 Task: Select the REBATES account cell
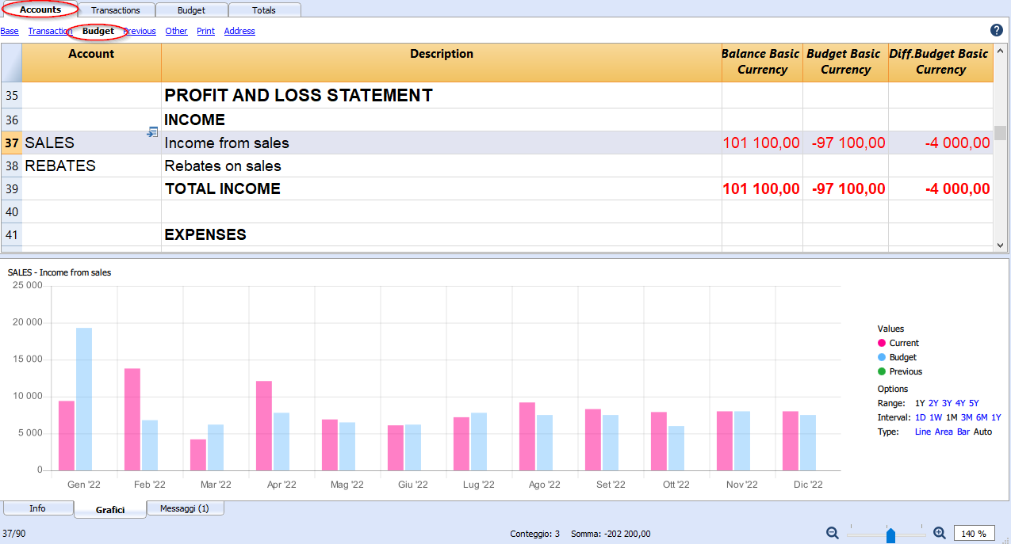pyautogui.click(x=91, y=166)
